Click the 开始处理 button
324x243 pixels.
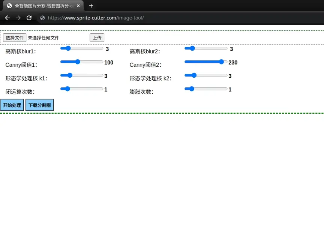[x=12, y=105]
